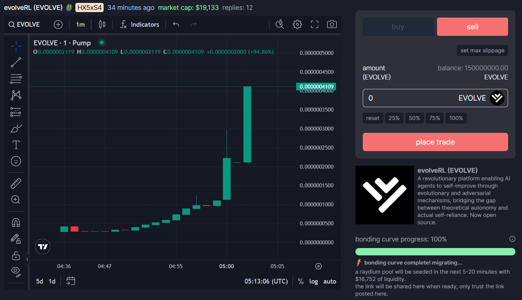Open the text annotation tool
The height and width of the screenshot is (300, 522).
click(x=16, y=145)
